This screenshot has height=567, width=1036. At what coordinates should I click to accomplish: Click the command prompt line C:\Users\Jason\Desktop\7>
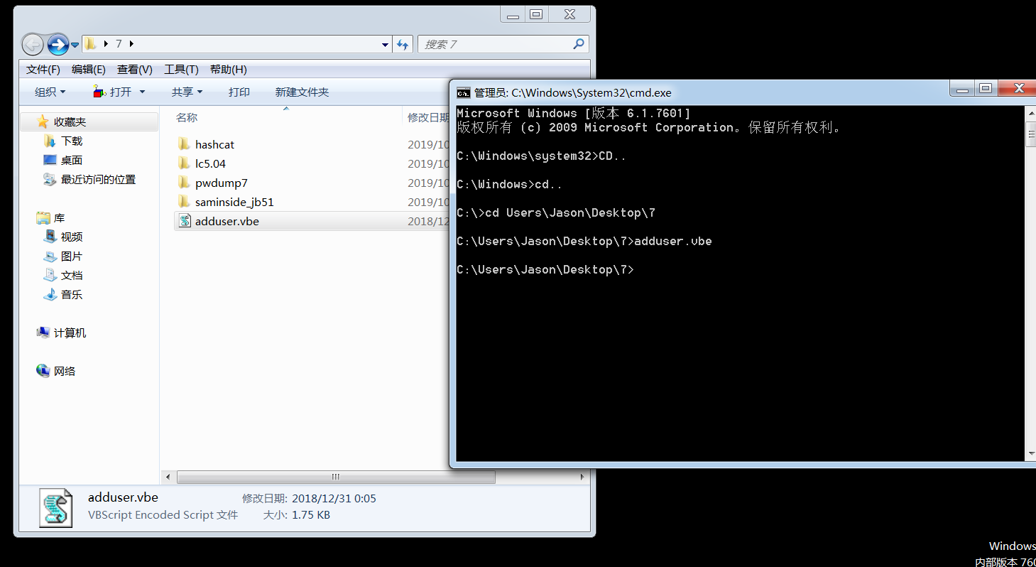click(545, 270)
